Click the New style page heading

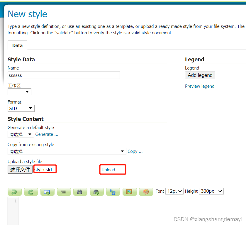28,14
